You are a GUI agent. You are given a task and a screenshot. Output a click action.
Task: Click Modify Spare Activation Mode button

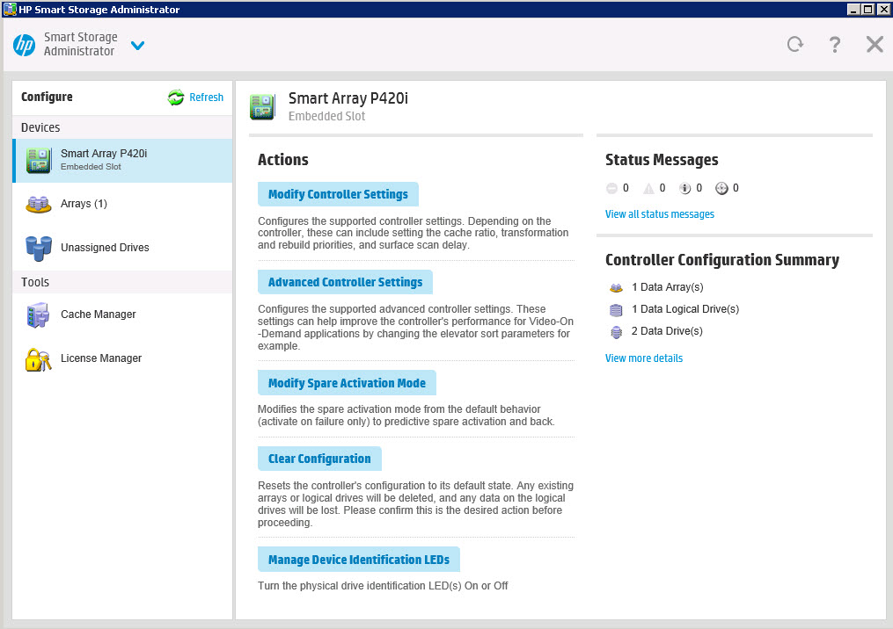pos(347,383)
